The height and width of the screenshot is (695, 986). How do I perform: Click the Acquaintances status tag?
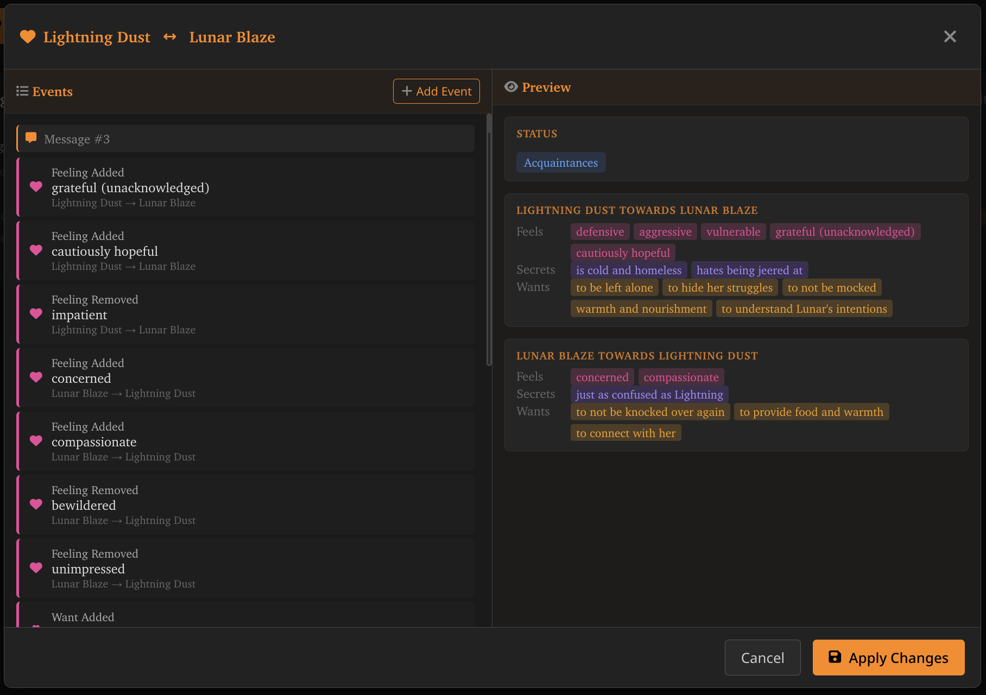(x=560, y=163)
